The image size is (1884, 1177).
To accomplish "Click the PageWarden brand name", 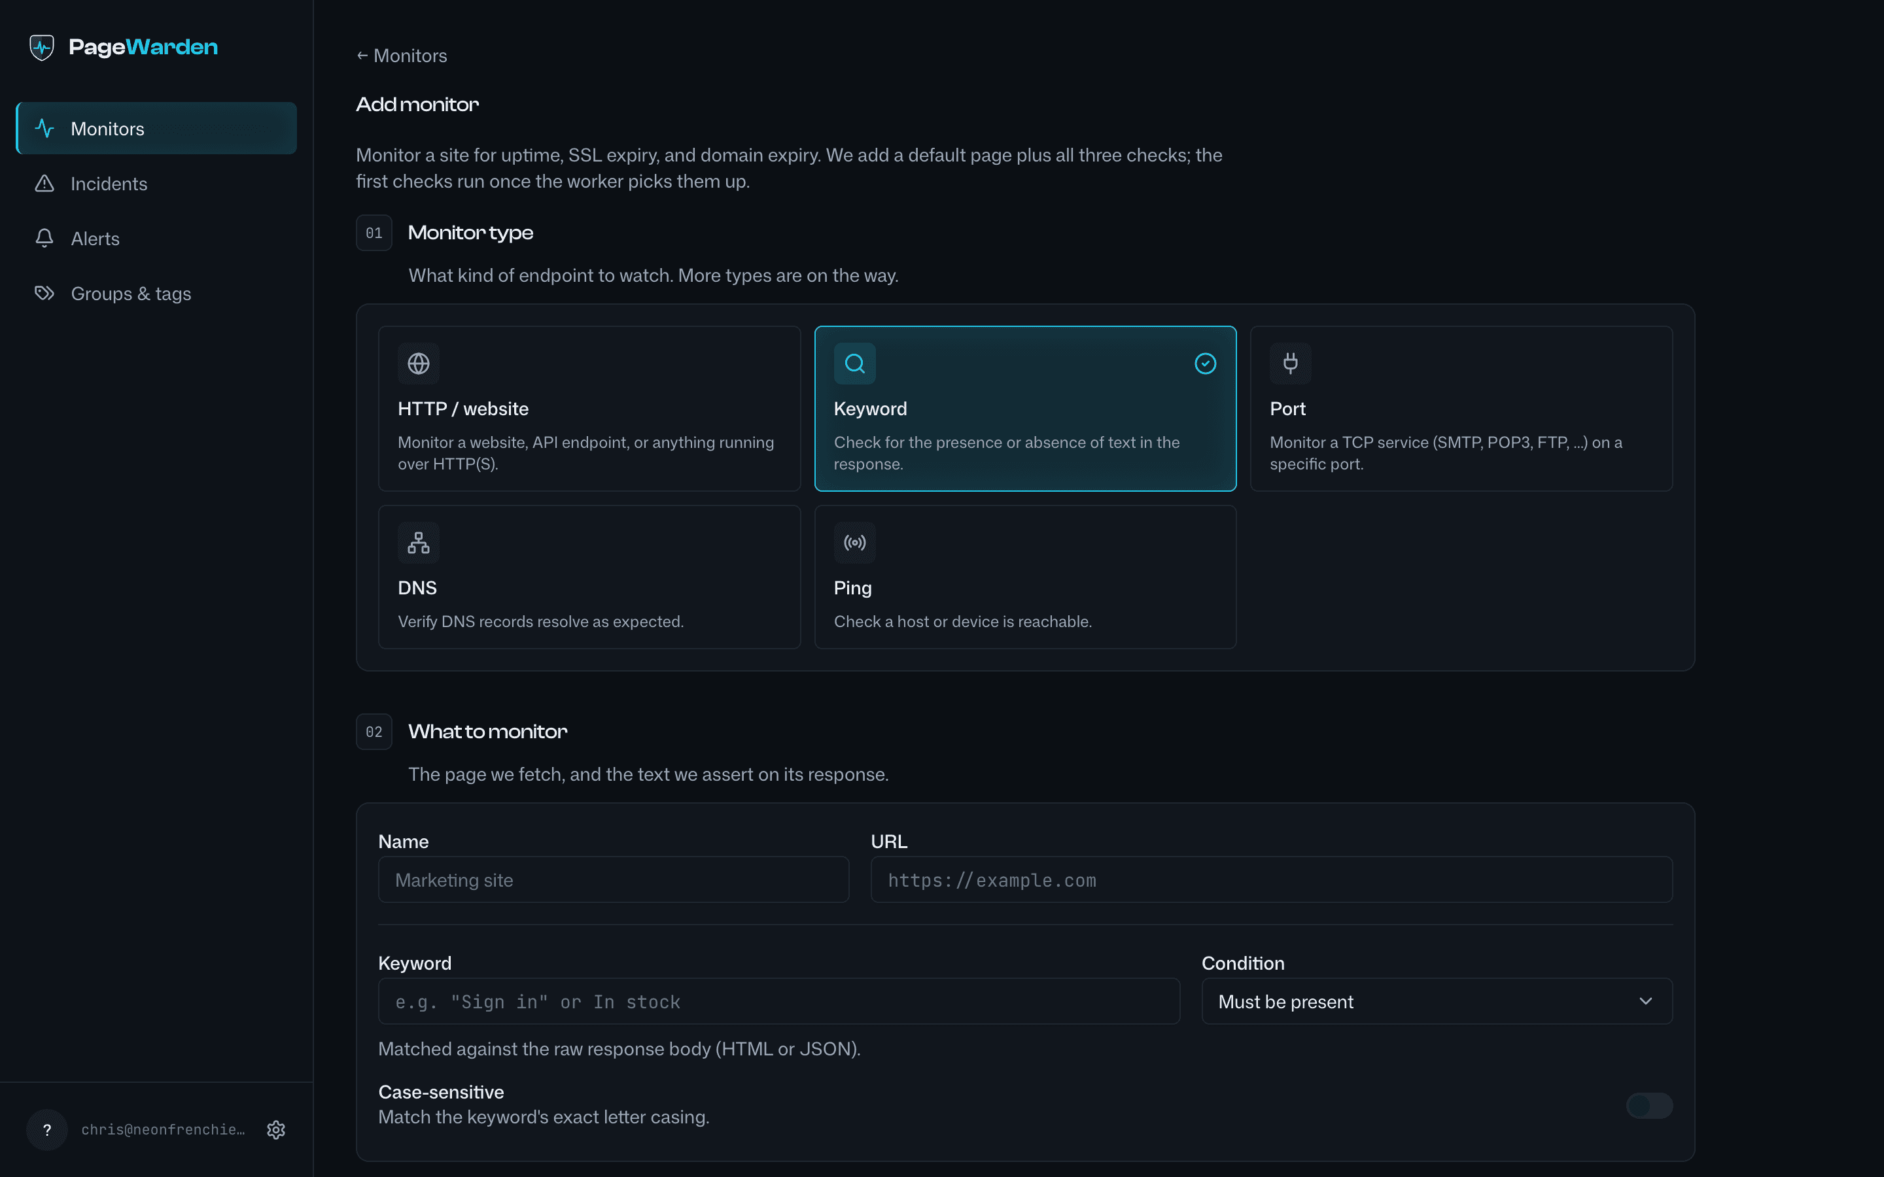I will (143, 48).
